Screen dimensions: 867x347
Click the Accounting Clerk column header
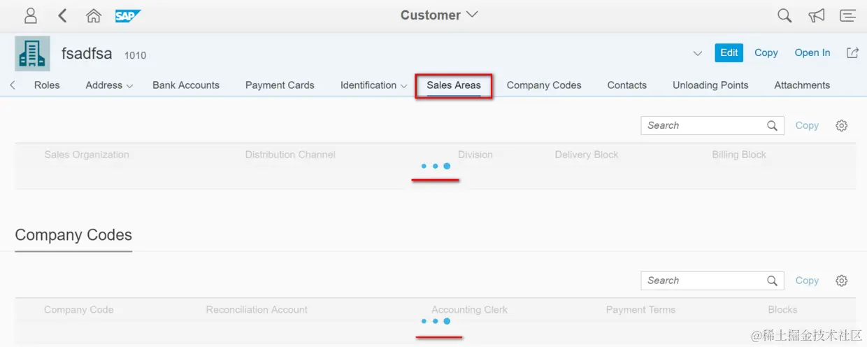(x=469, y=310)
